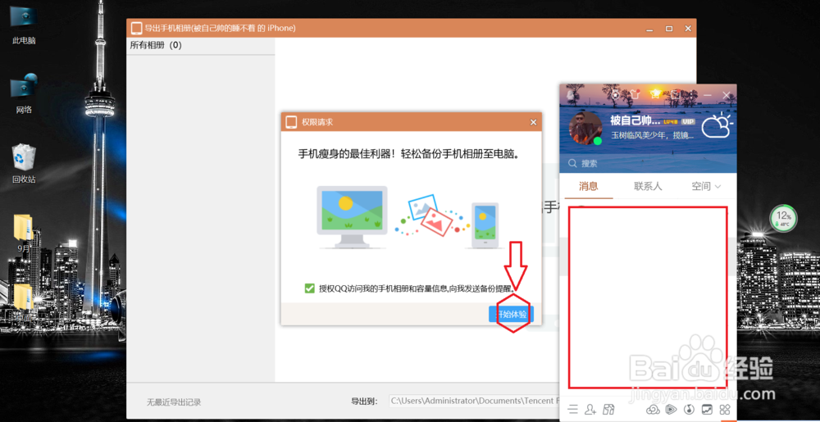Close the QQ main window
This screenshot has width=820, height=422.
coord(727,95)
